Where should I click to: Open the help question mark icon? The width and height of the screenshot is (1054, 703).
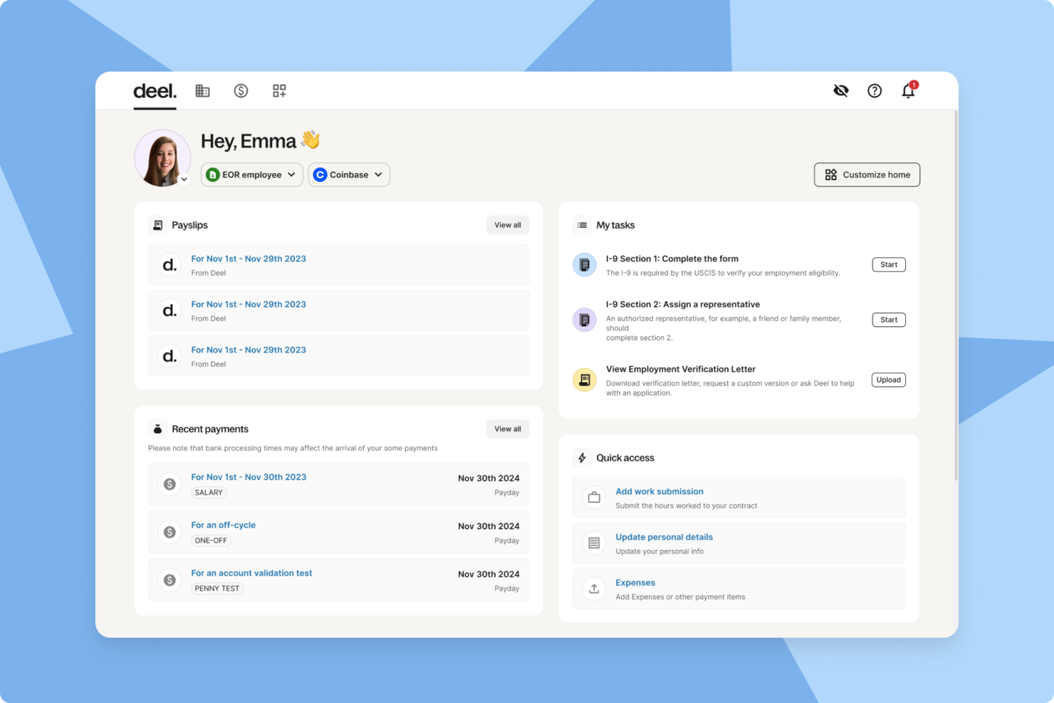pyautogui.click(x=875, y=90)
